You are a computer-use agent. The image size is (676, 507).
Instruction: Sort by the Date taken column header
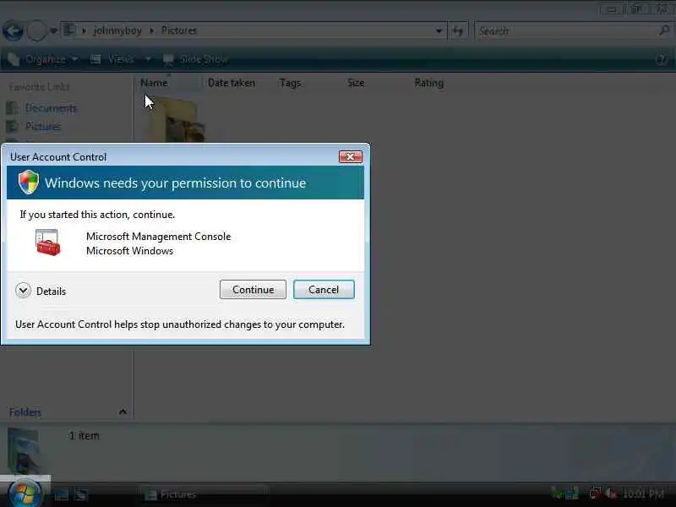(232, 83)
